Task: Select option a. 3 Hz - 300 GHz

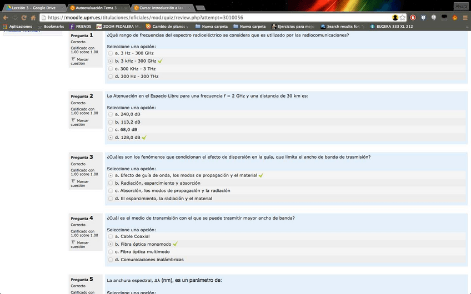Action: (x=111, y=53)
